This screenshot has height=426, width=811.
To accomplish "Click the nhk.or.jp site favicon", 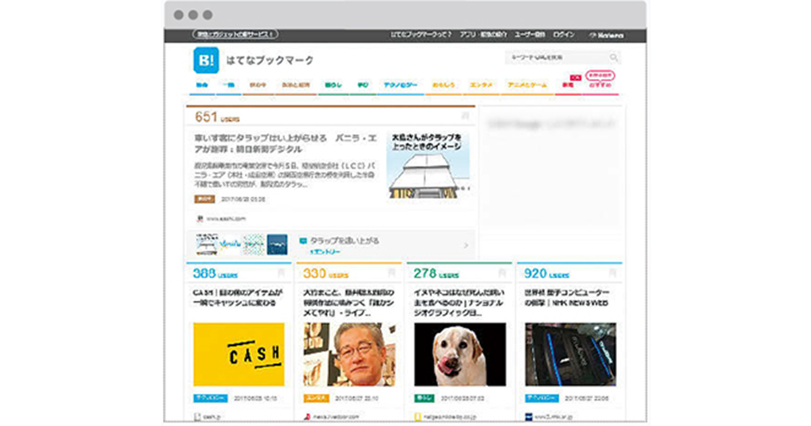I will click(529, 417).
